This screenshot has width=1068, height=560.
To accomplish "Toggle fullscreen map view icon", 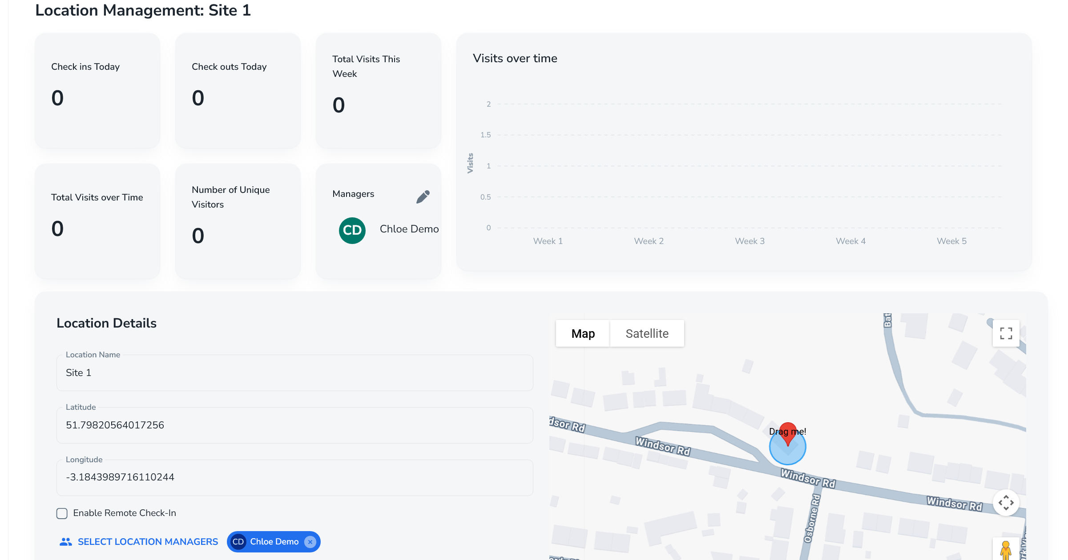I will pyautogui.click(x=1006, y=333).
